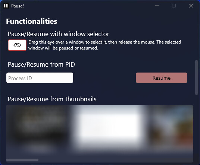
Task: Click the Pause! title text
Action: tap(18, 6)
